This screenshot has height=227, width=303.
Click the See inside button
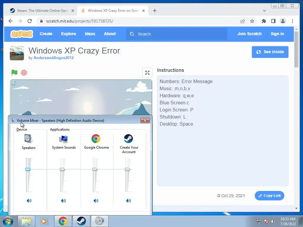pyautogui.click(x=270, y=52)
